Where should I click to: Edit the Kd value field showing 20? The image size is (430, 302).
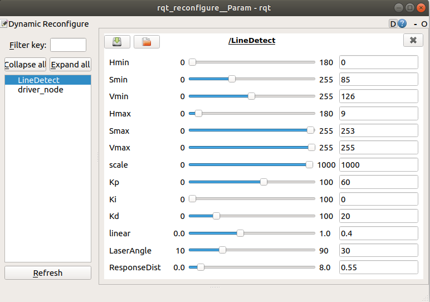[x=378, y=216]
